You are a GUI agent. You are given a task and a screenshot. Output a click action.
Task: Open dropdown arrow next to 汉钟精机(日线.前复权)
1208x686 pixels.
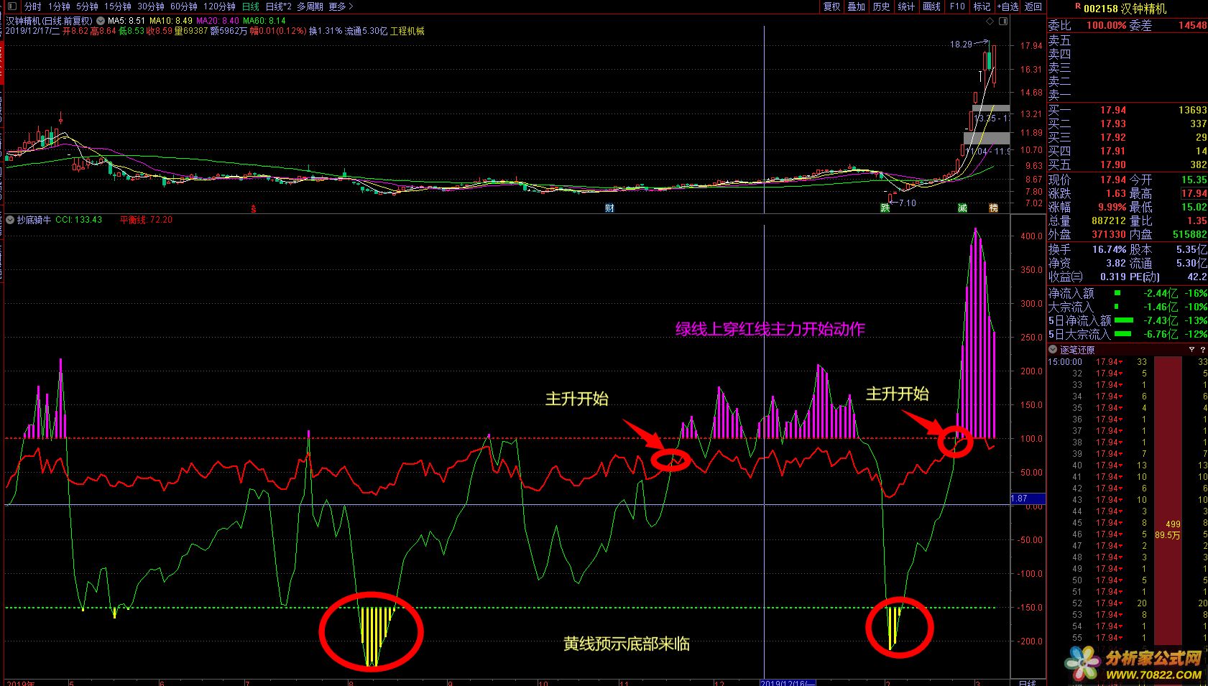click(100, 22)
